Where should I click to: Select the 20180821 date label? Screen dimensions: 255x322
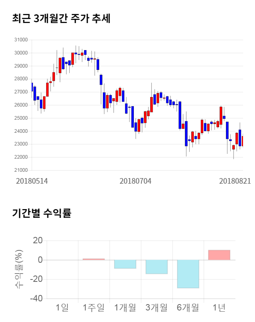pos(235,181)
